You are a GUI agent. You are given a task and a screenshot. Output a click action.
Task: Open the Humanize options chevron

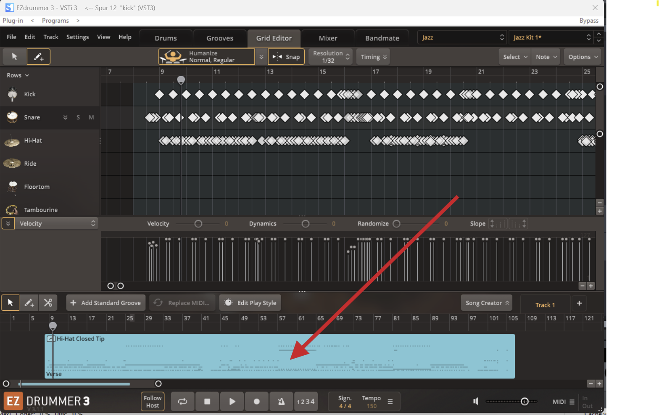261,57
